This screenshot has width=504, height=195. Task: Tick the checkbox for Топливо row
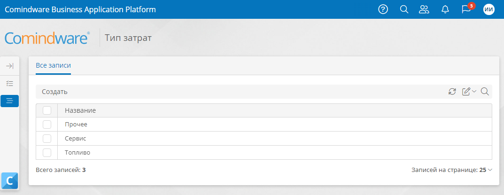pyautogui.click(x=47, y=153)
